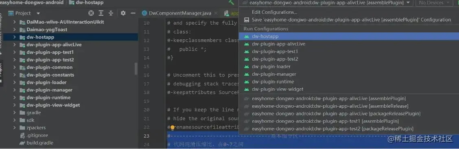Image resolution: width=459 pixels, height=149 pixels.
Task: Select dw-plugin-app-test1 run configuration
Action: tap(349, 51)
